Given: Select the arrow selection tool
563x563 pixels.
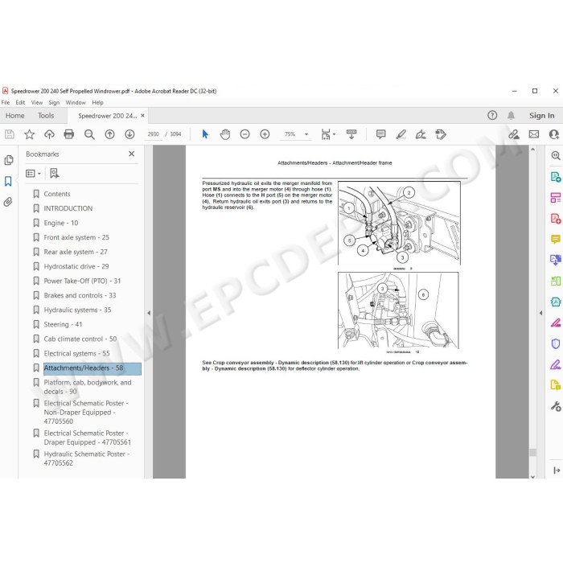Looking at the screenshot, I should (x=205, y=134).
